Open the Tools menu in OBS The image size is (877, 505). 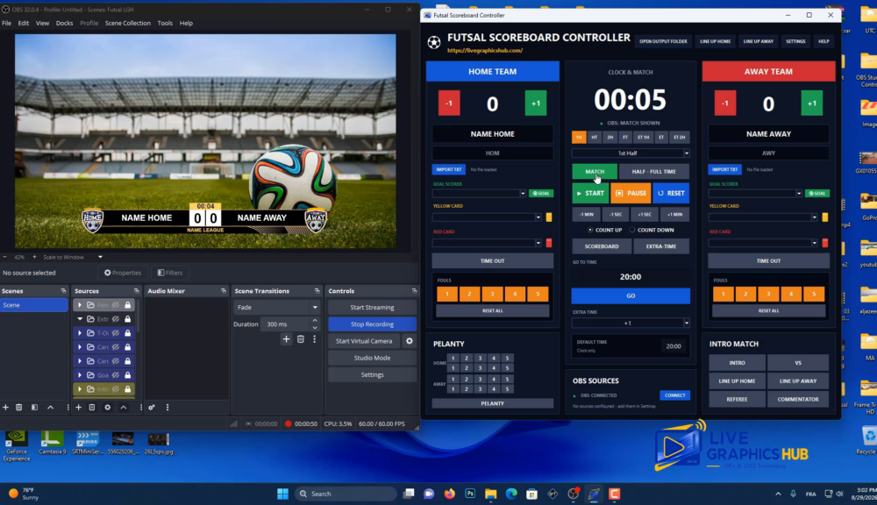(x=165, y=23)
